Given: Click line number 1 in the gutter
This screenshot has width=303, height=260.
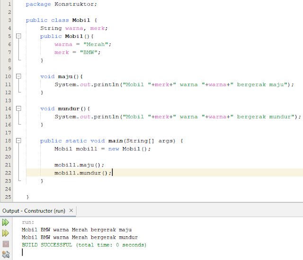Looking at the screenshot, I should point(9,4).
